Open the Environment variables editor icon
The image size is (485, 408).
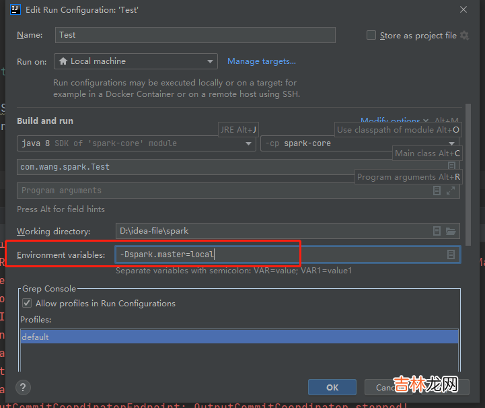[x=451, y=254]
